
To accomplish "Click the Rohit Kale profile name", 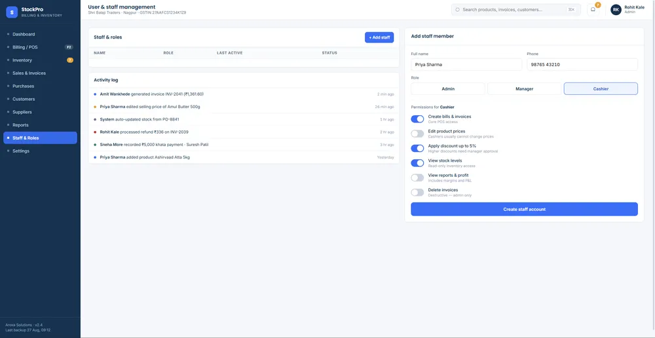I will coord(634,7).
